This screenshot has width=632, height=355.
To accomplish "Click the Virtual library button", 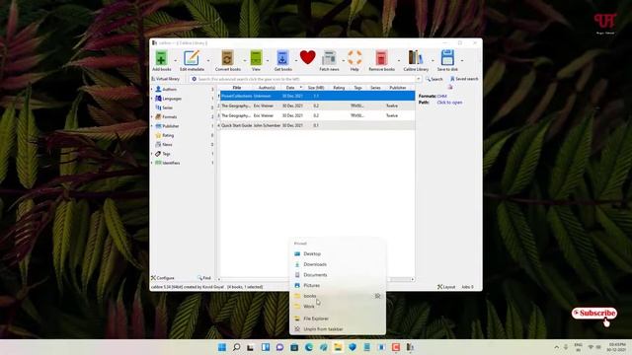I will point(166,79).
